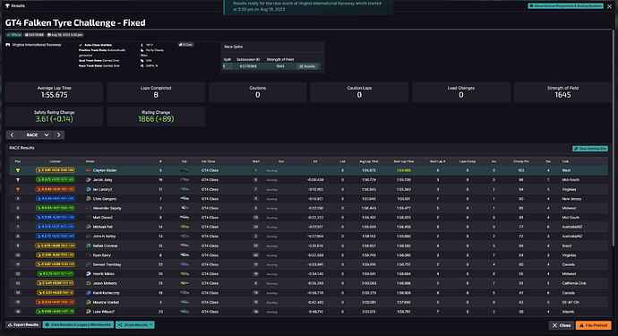Sort by the Champ Pts column header
The width and height of the screenshot is (618, 336).
coord(521,161)
